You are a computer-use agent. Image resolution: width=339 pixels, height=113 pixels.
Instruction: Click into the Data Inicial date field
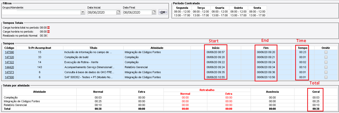[102, 12]
